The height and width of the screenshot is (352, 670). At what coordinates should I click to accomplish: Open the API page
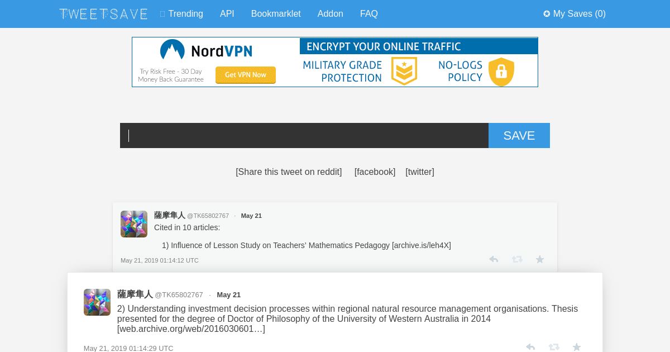(x=227, y=14)
